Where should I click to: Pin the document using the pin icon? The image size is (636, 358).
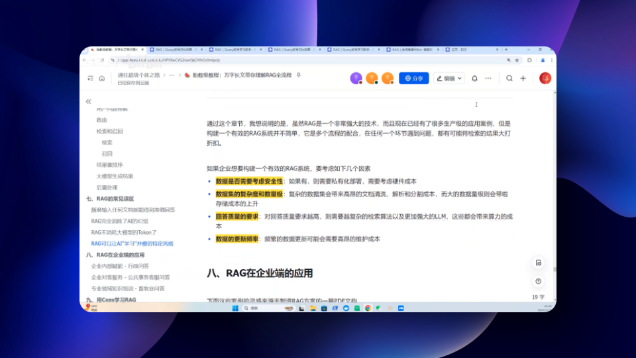(298, 75)
